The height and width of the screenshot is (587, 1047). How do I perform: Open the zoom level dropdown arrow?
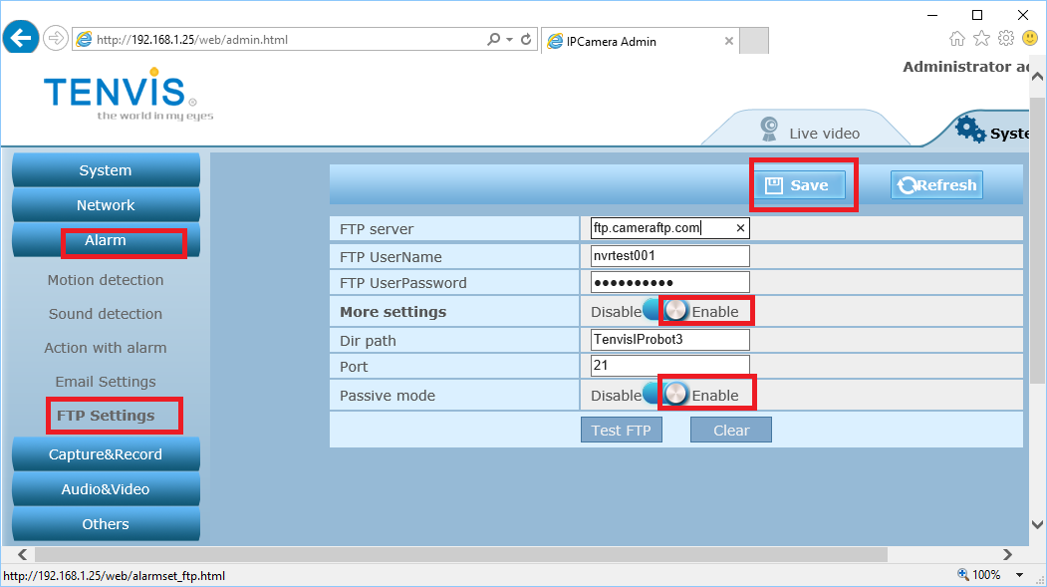[1019, 575]
